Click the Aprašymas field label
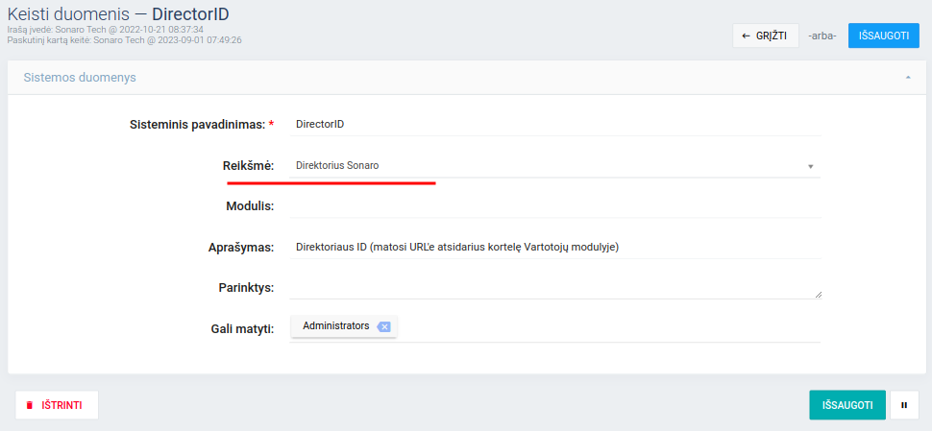The width and height of the screenshot is (932, 431). point(234,247)
